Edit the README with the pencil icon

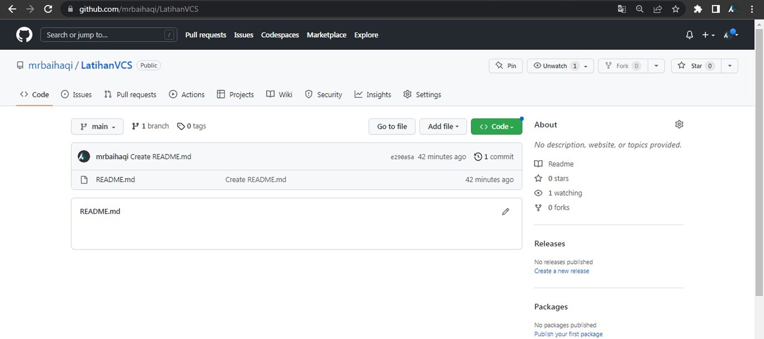click(x=505, y=211)
